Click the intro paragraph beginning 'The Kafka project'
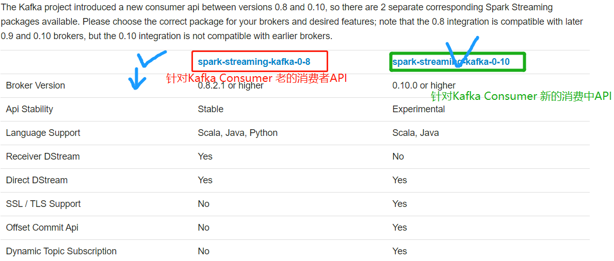Image resolution: width=614 pixels, height=261 pixels. [292, 22]
